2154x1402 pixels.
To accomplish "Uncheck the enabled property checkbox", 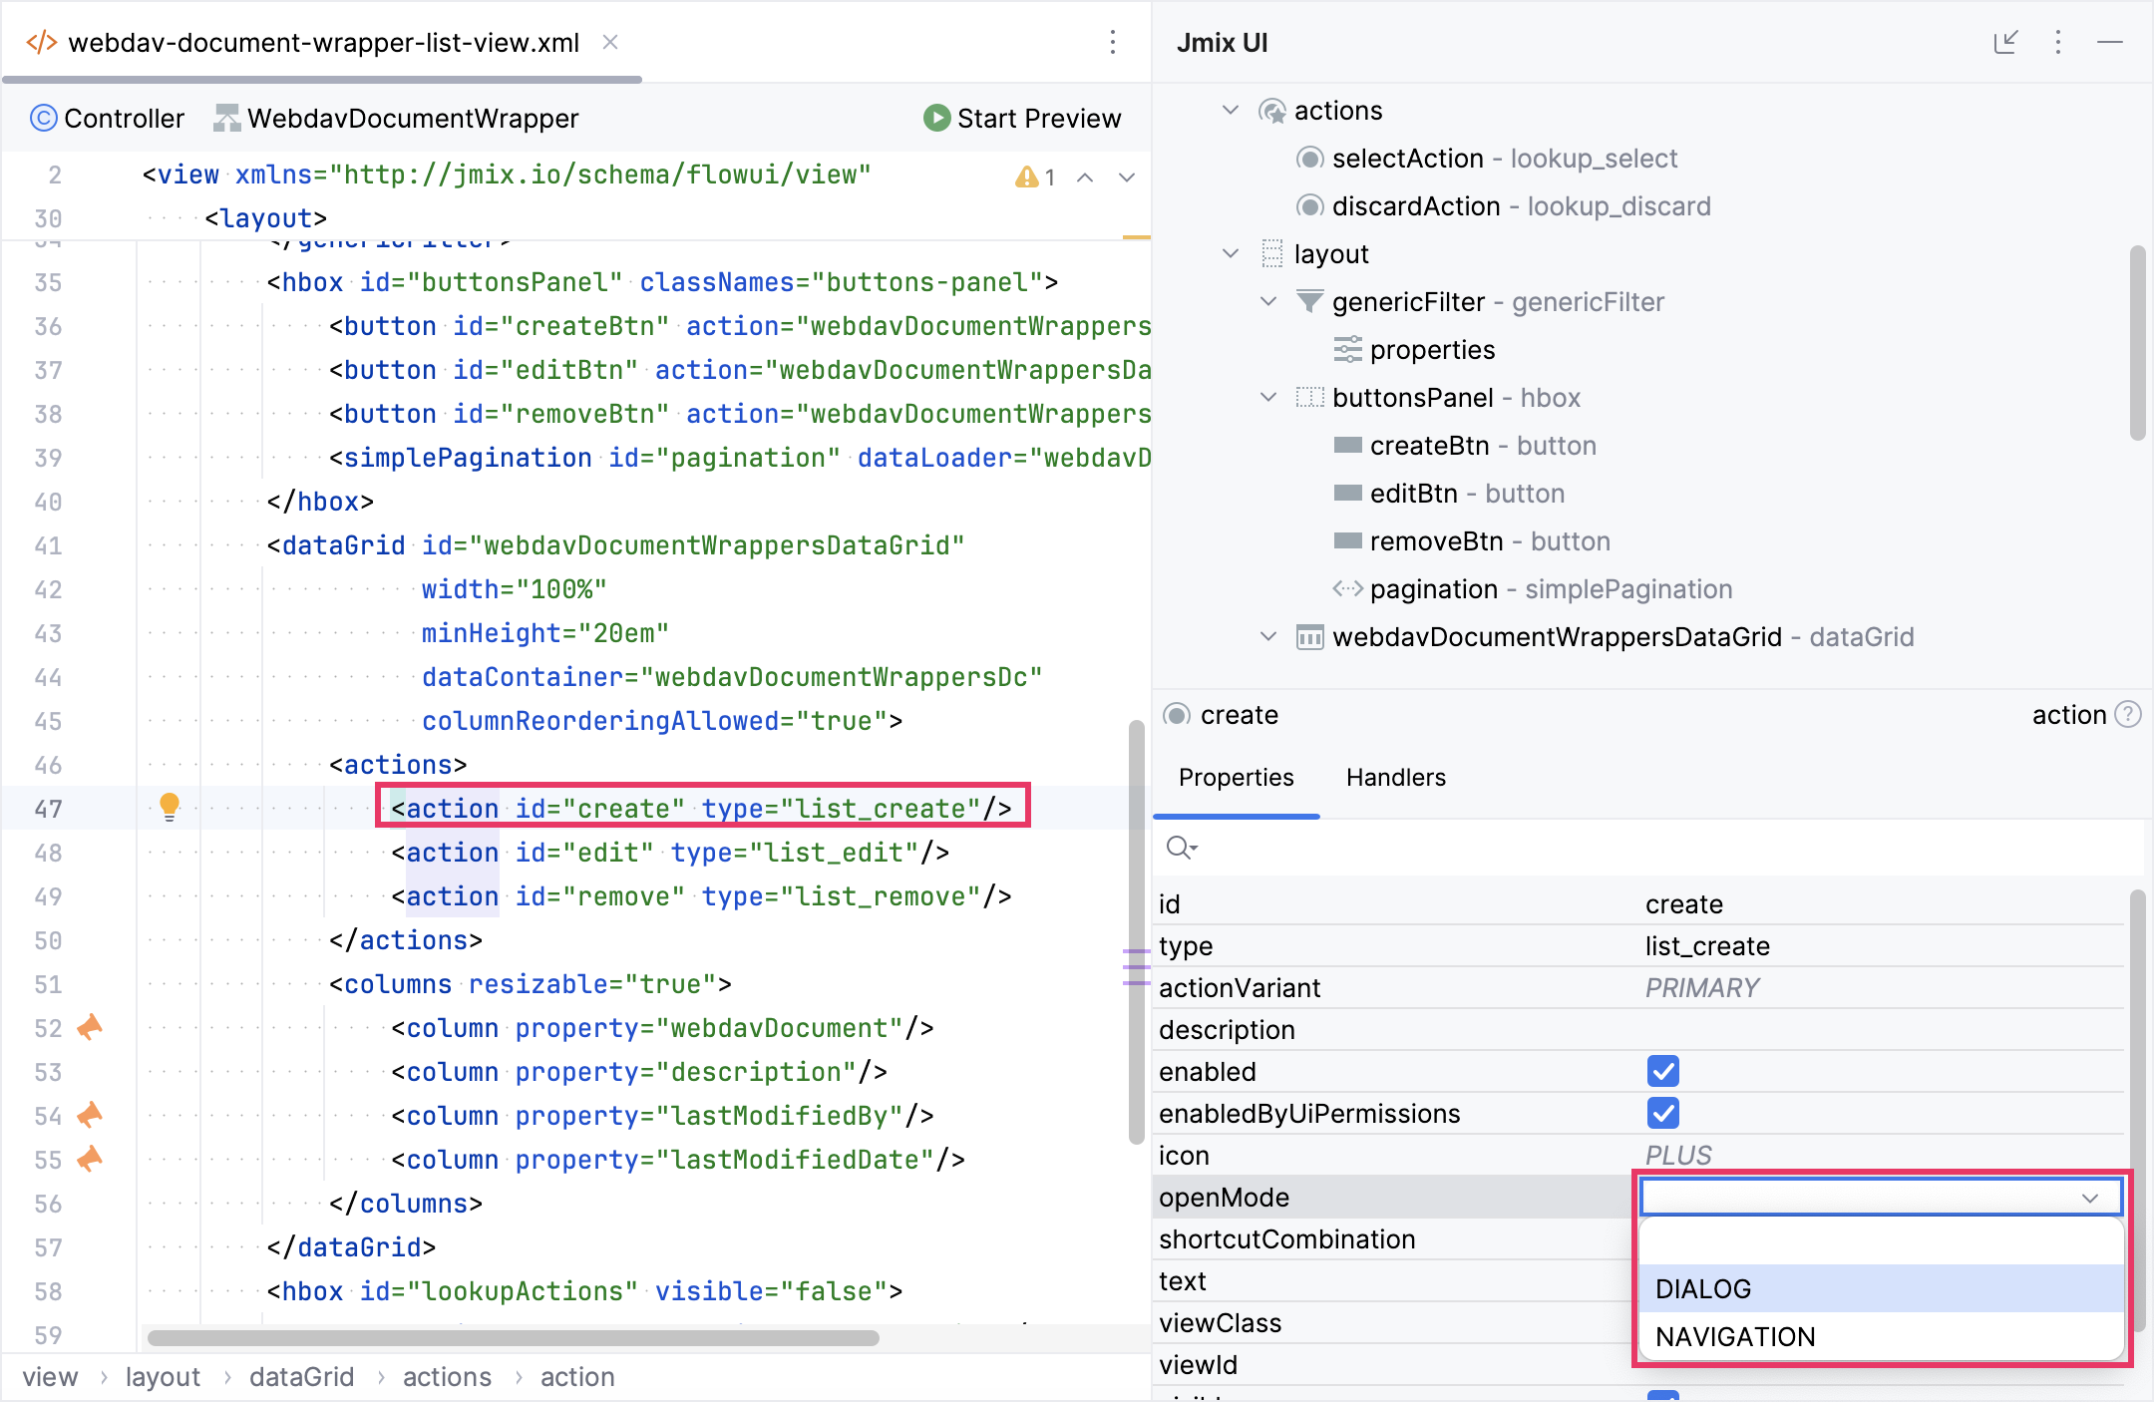I will [x=1662, y=1072].
